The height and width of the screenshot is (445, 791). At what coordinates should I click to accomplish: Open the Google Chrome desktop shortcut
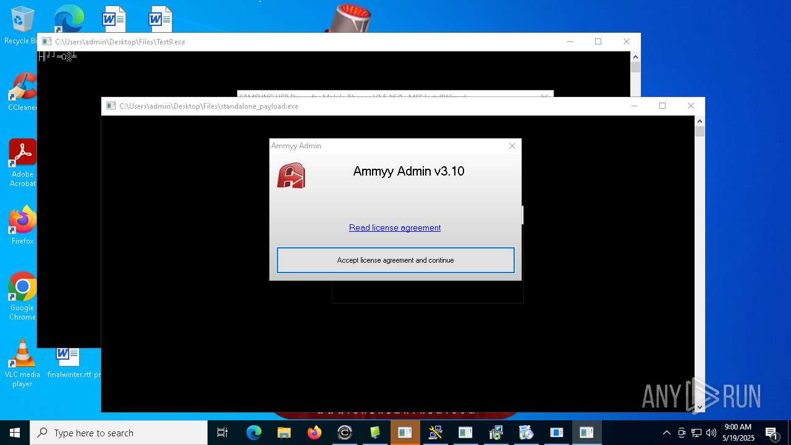pyautogui.click(x=22, y=297)
